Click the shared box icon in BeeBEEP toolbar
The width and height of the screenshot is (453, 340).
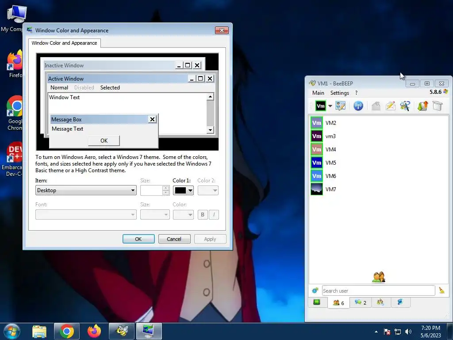tap(438, 106)
